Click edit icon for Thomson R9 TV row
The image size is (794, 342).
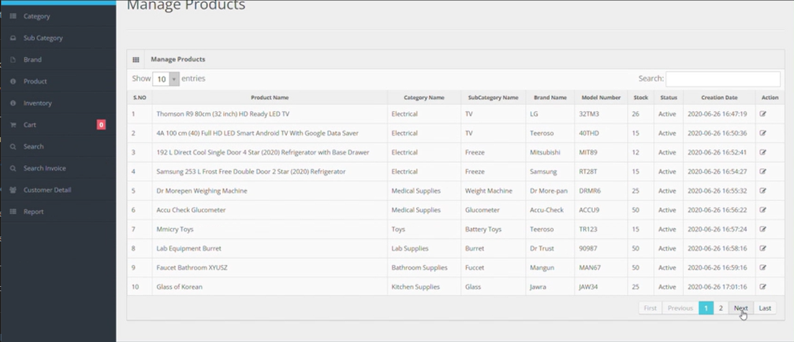pos(763,114)
